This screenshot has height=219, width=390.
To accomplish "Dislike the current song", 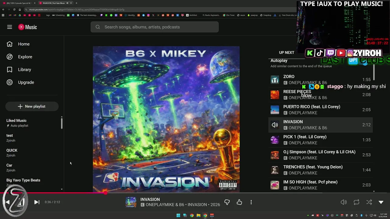I will pos(227,202).
